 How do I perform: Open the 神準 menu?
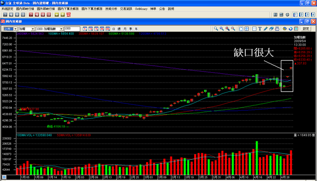point(153,9)
